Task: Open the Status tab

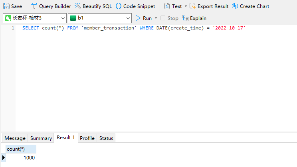Action: [x=106, y=138]
